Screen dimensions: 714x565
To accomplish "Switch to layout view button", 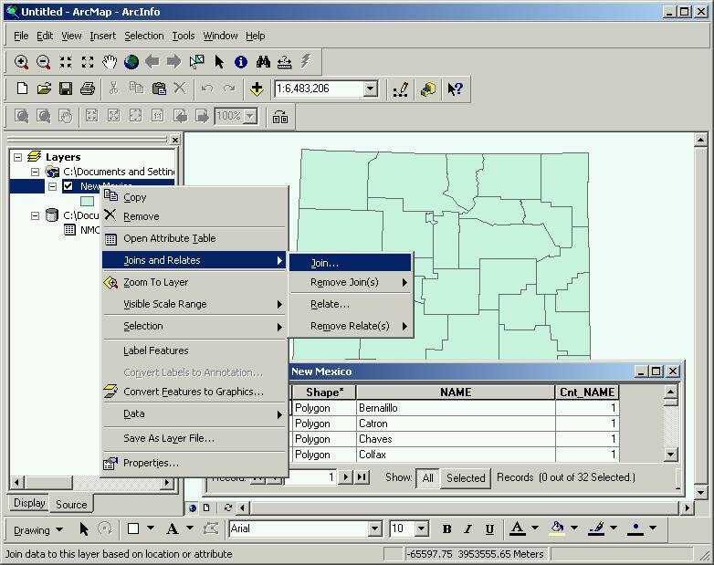I will coord(206,507).
